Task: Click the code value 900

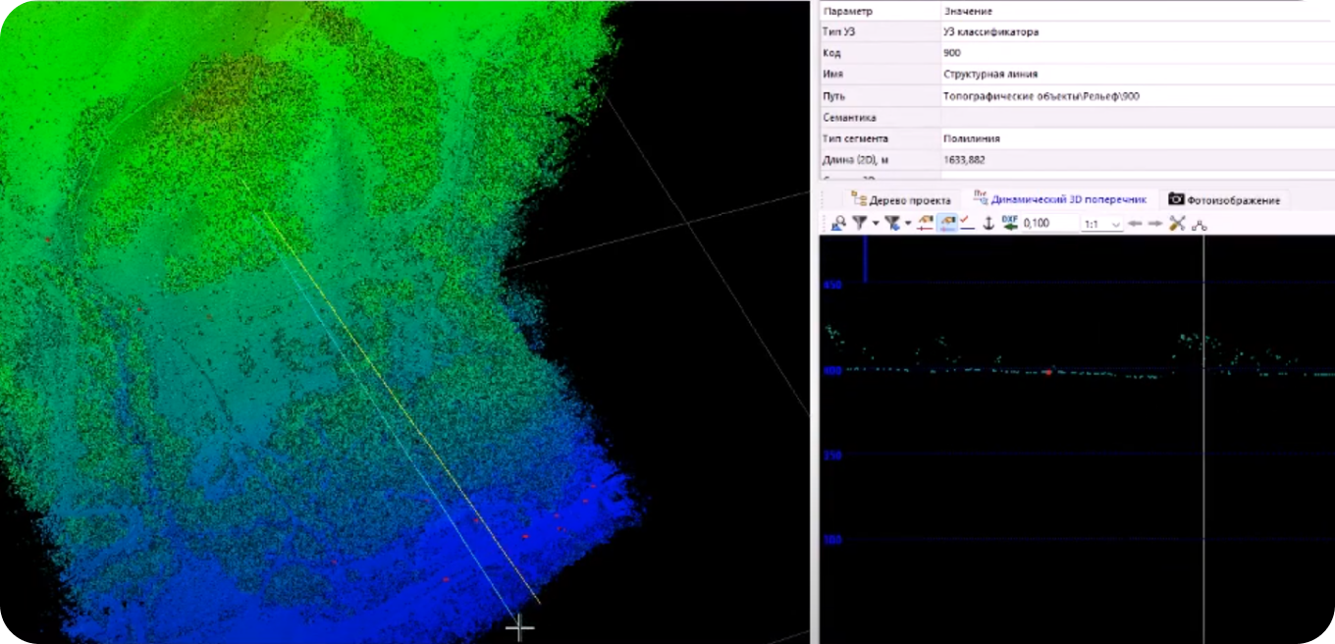Action: point(951,53)
